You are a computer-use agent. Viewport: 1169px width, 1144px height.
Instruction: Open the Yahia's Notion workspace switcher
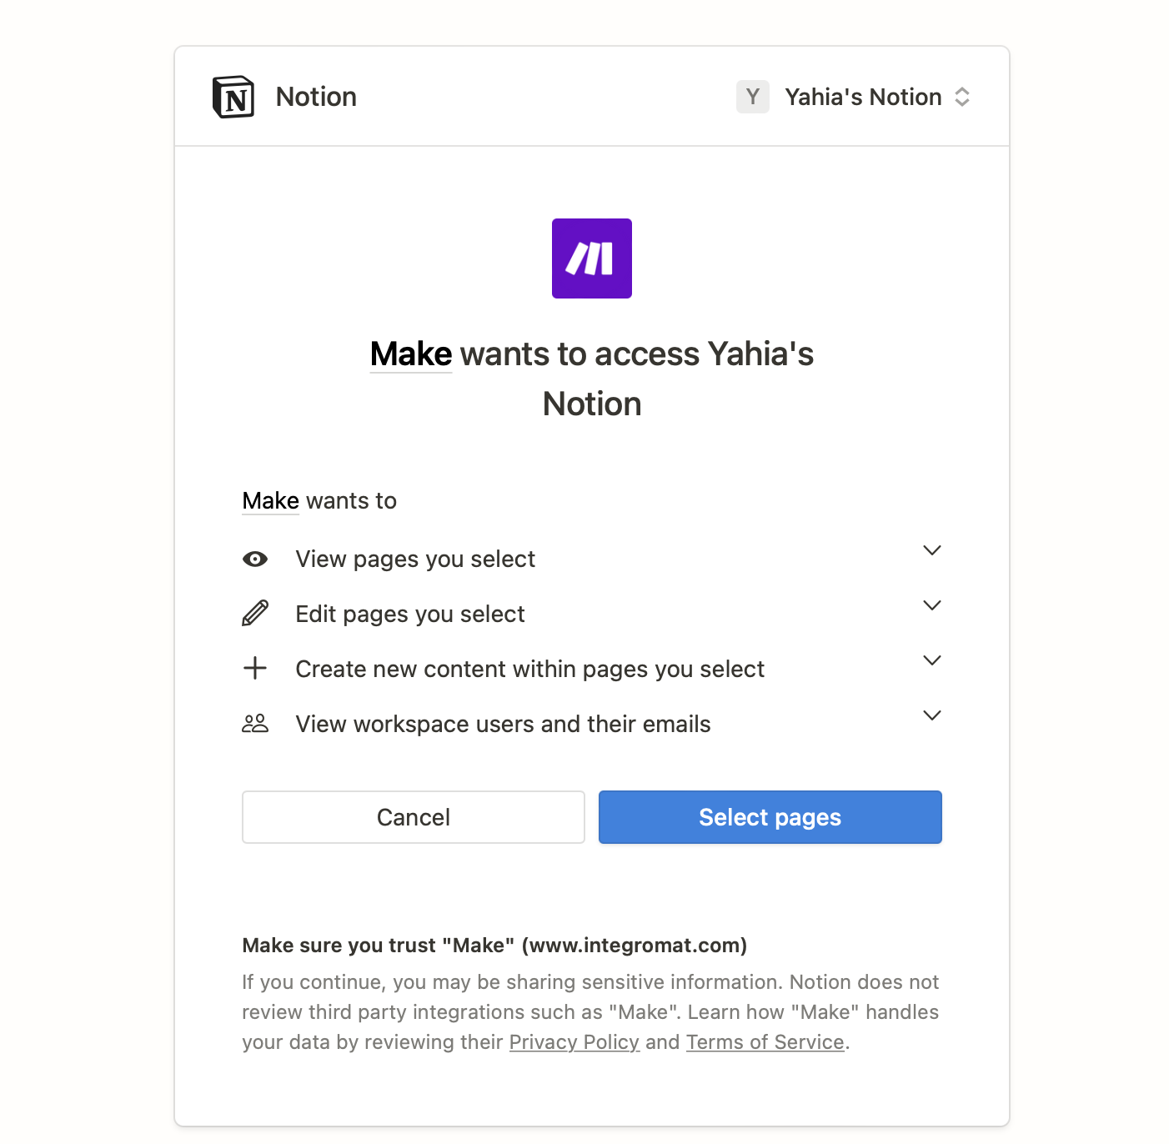(853, 97)
